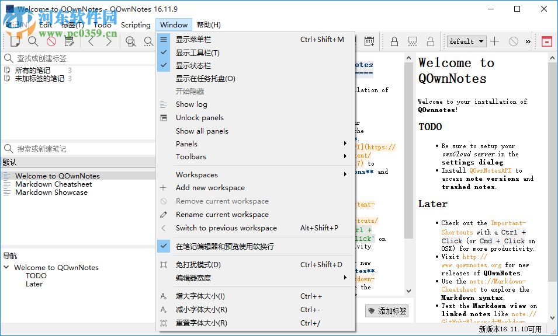The width and height of the screenshot is (558, 336).
Task: Open the default workspace dropdown
Action: (x=466, y=41)
